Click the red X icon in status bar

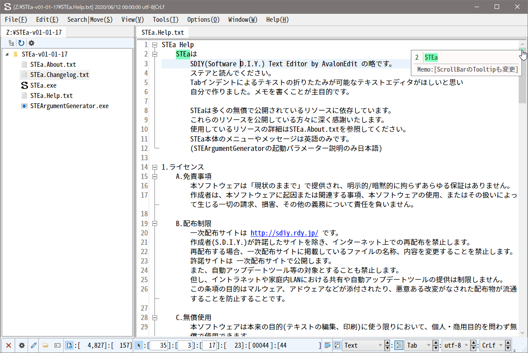9,345
